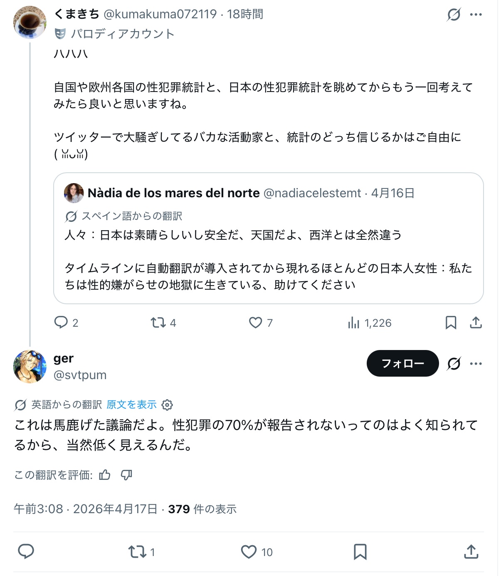501x576 pixels.
Task: Open Grok icon on くまきち's post
Action: [x=454, y=15]
